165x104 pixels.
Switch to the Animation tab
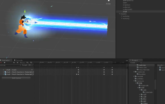pos(5,60)
